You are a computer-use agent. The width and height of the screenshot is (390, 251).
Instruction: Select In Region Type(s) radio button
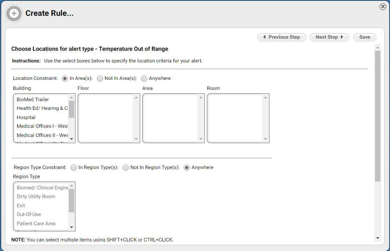pyautogui.click(x=74, y=168)
